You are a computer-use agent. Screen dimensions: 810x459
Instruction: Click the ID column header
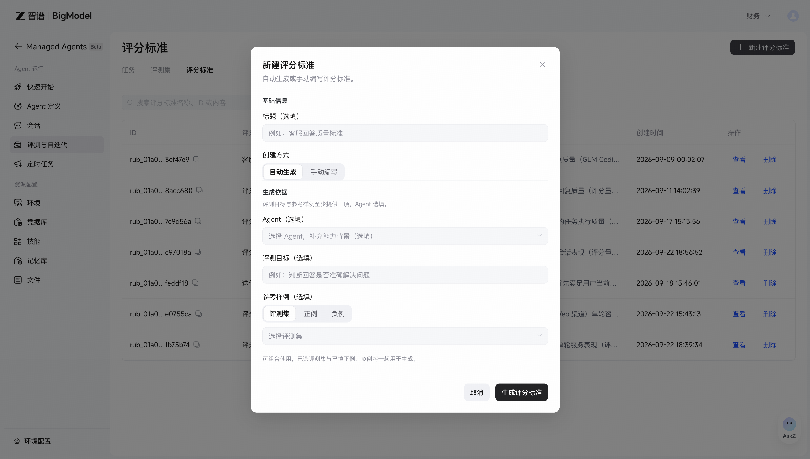coord(133,133)
